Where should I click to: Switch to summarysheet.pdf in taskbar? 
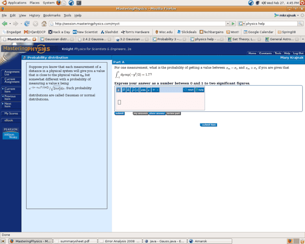tap(75, 241)
